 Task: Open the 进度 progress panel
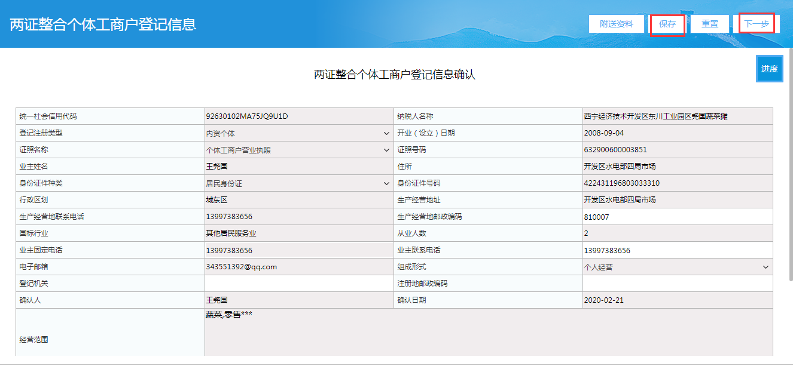pyautogui.click(x=770, y=69)
